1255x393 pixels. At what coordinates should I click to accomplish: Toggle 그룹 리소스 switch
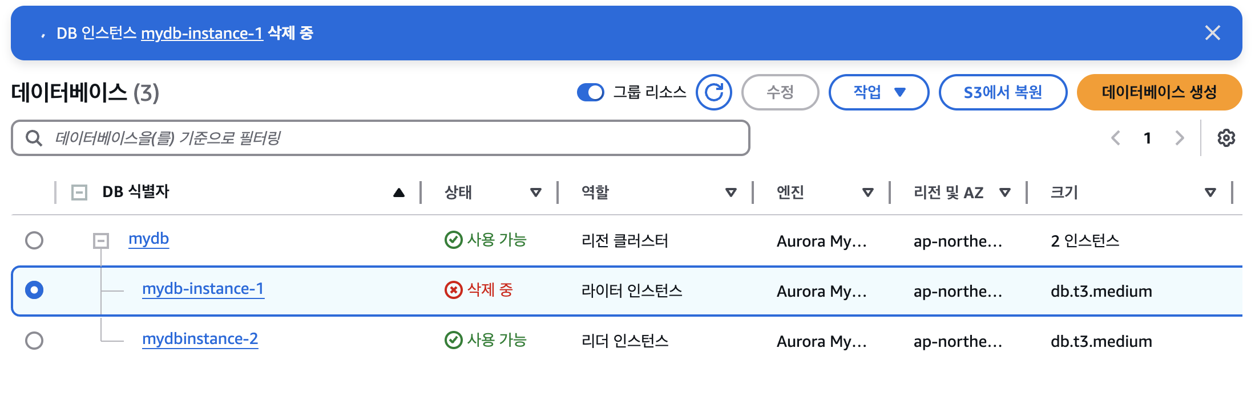point(591,92)
